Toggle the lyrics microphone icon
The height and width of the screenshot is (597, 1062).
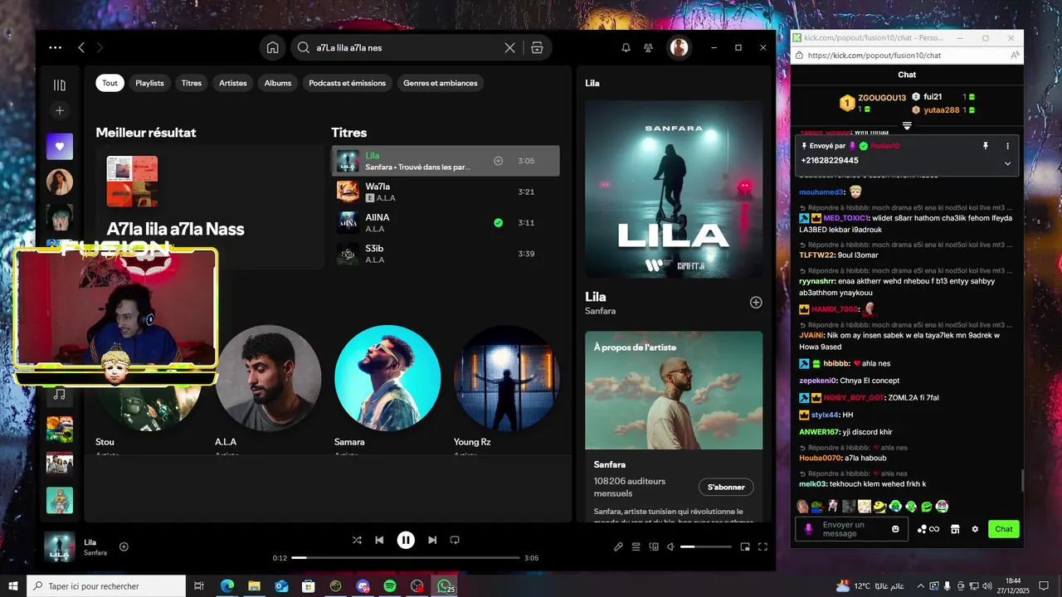click(x=618, y=546)
